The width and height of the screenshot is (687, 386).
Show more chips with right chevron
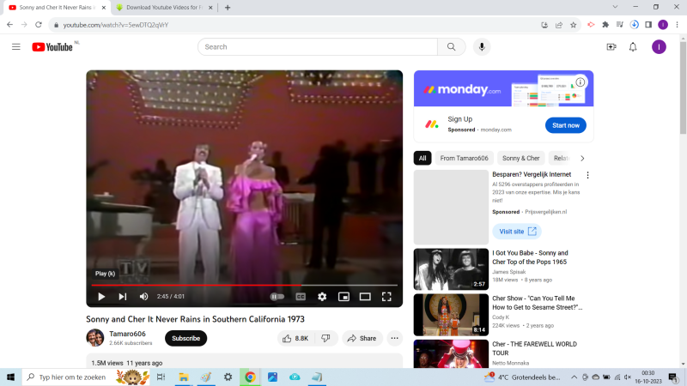click(x=582, y=159)
